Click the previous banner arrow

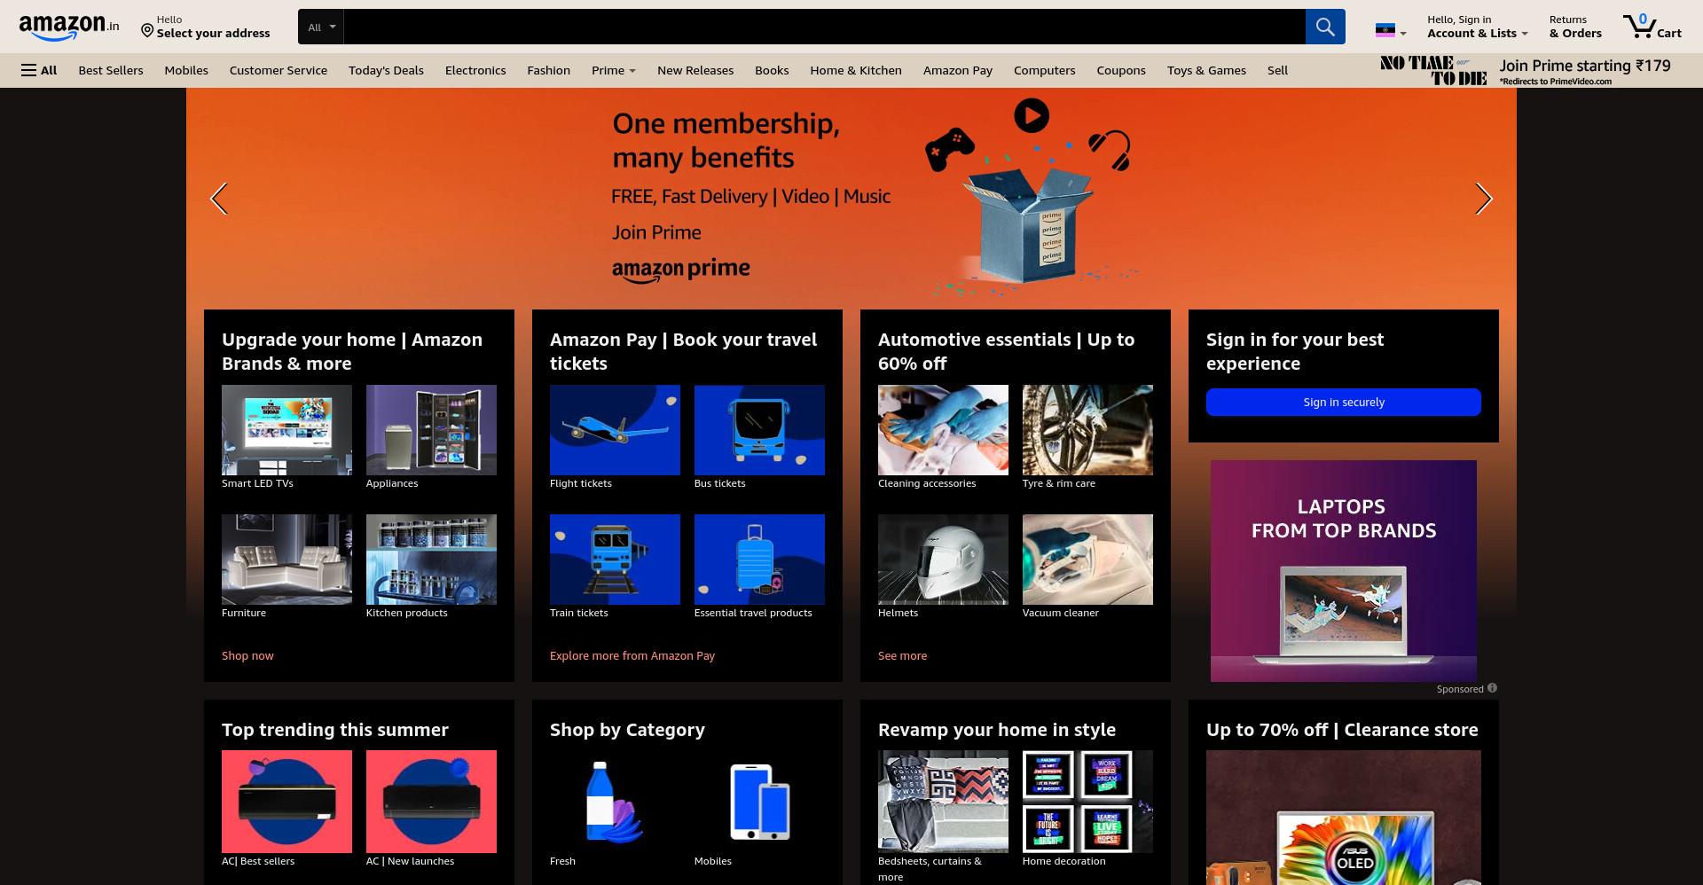coord(219,199)
